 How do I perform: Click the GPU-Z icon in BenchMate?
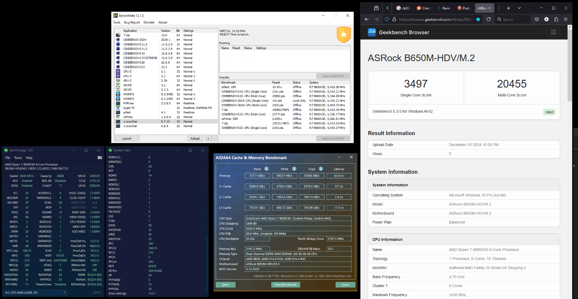pyautogui.click(x=118, y=81)
